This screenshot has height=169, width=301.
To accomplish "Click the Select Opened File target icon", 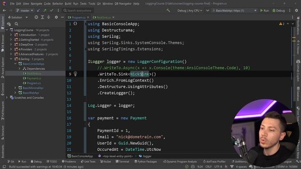I will (x=36, y=17).
